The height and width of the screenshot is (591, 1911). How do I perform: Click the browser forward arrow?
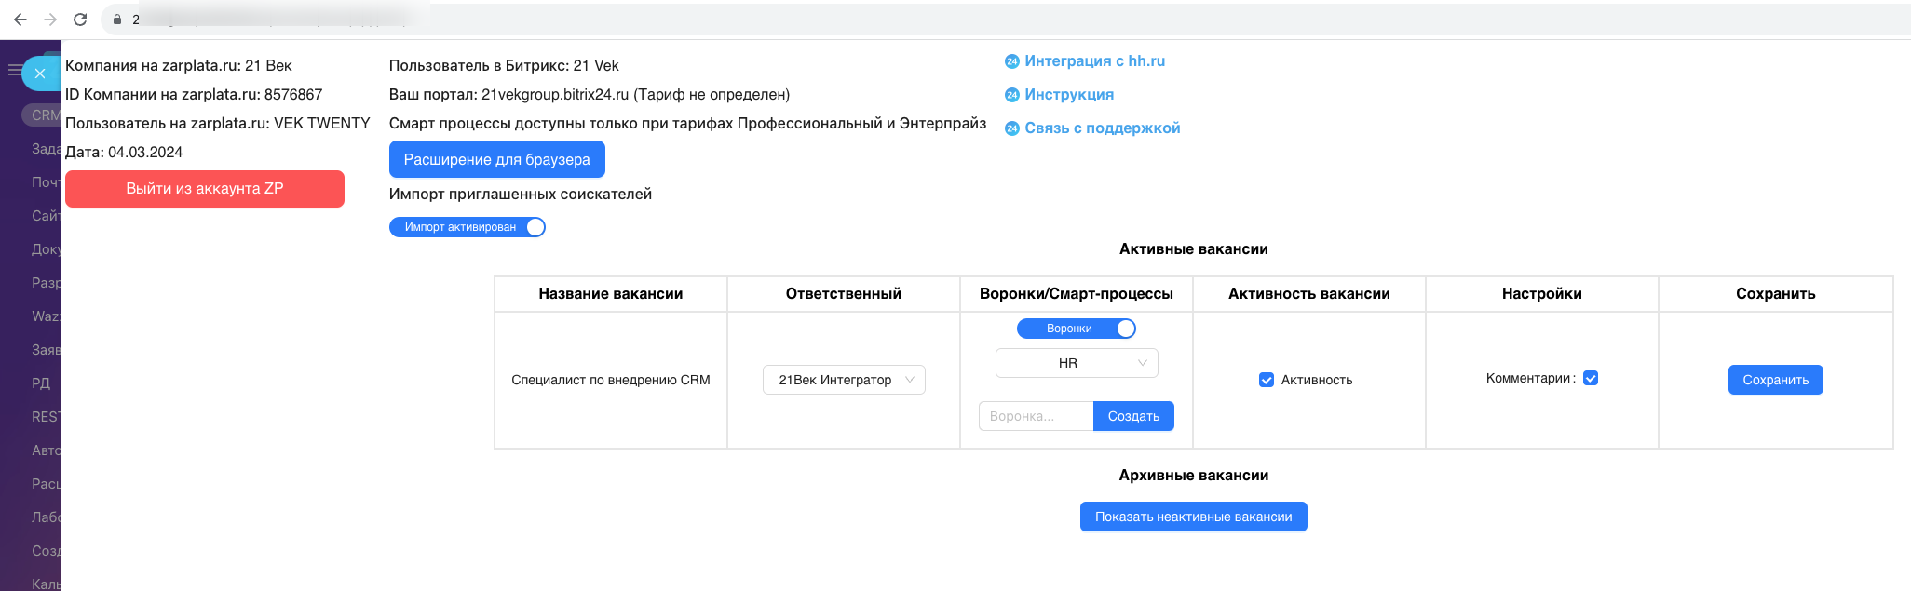click(50, 20)
